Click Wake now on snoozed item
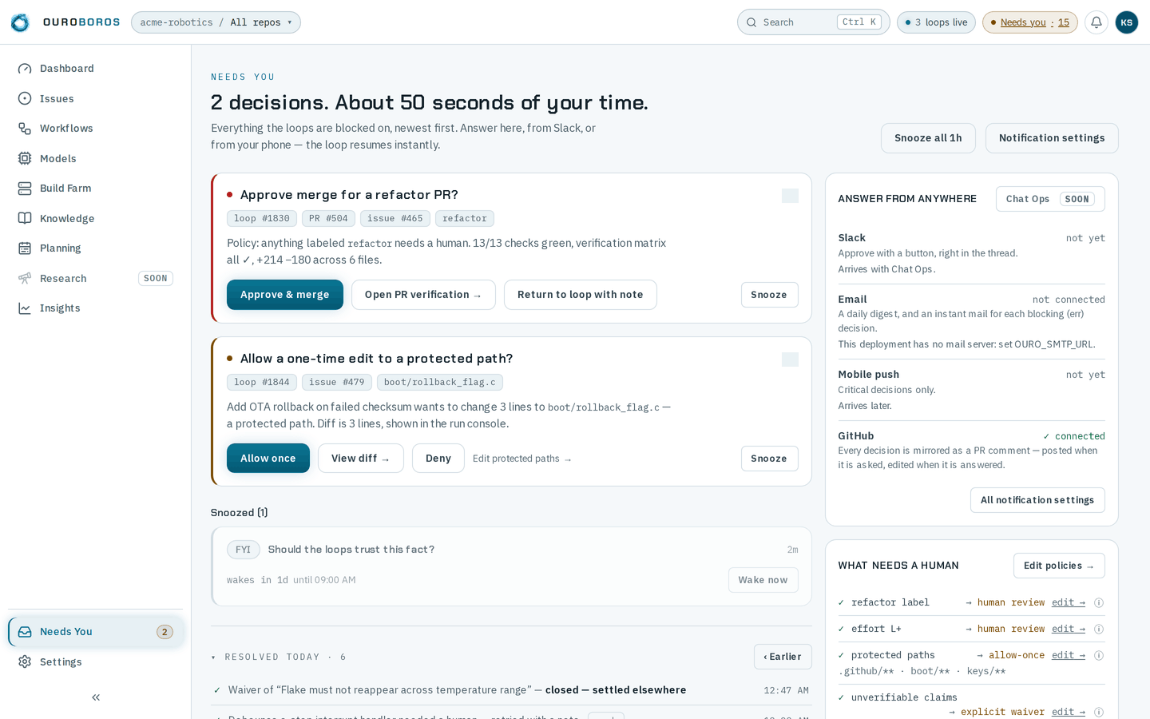 (x=763, y=580)
